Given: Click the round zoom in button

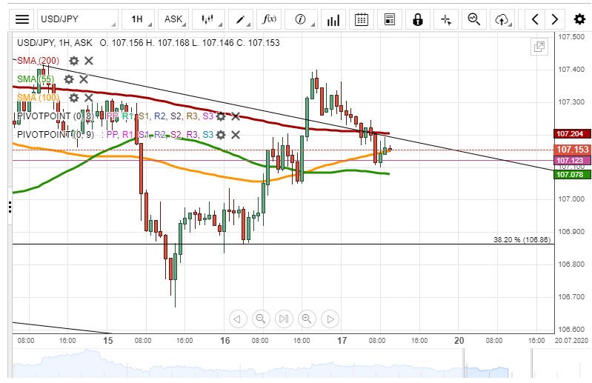Looking at the screenshot, I should [x=307, y=319].
